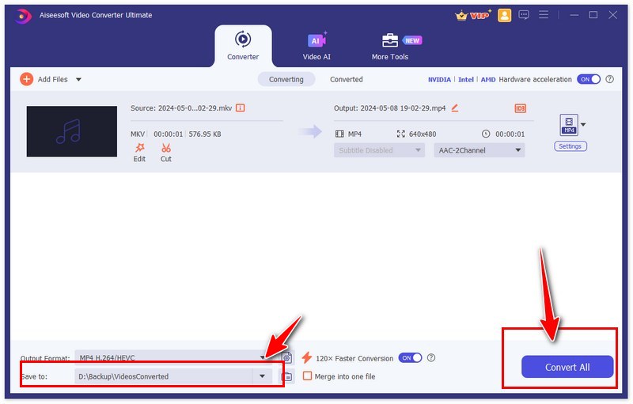Turn off Hardware acceleration toggle
This screenshot has height=404, width=633.
click(589, 79)
